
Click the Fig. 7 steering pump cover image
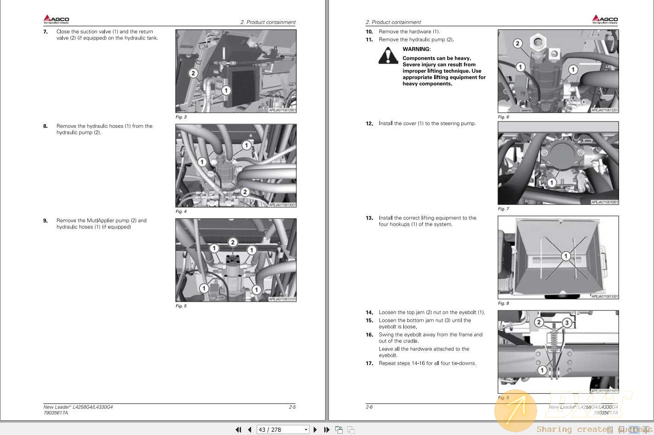558,163
